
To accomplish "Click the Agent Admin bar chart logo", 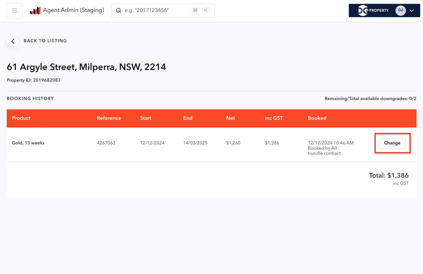I will [35, 11].
